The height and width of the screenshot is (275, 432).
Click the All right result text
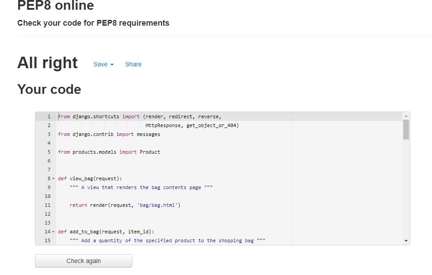(47, 63)
